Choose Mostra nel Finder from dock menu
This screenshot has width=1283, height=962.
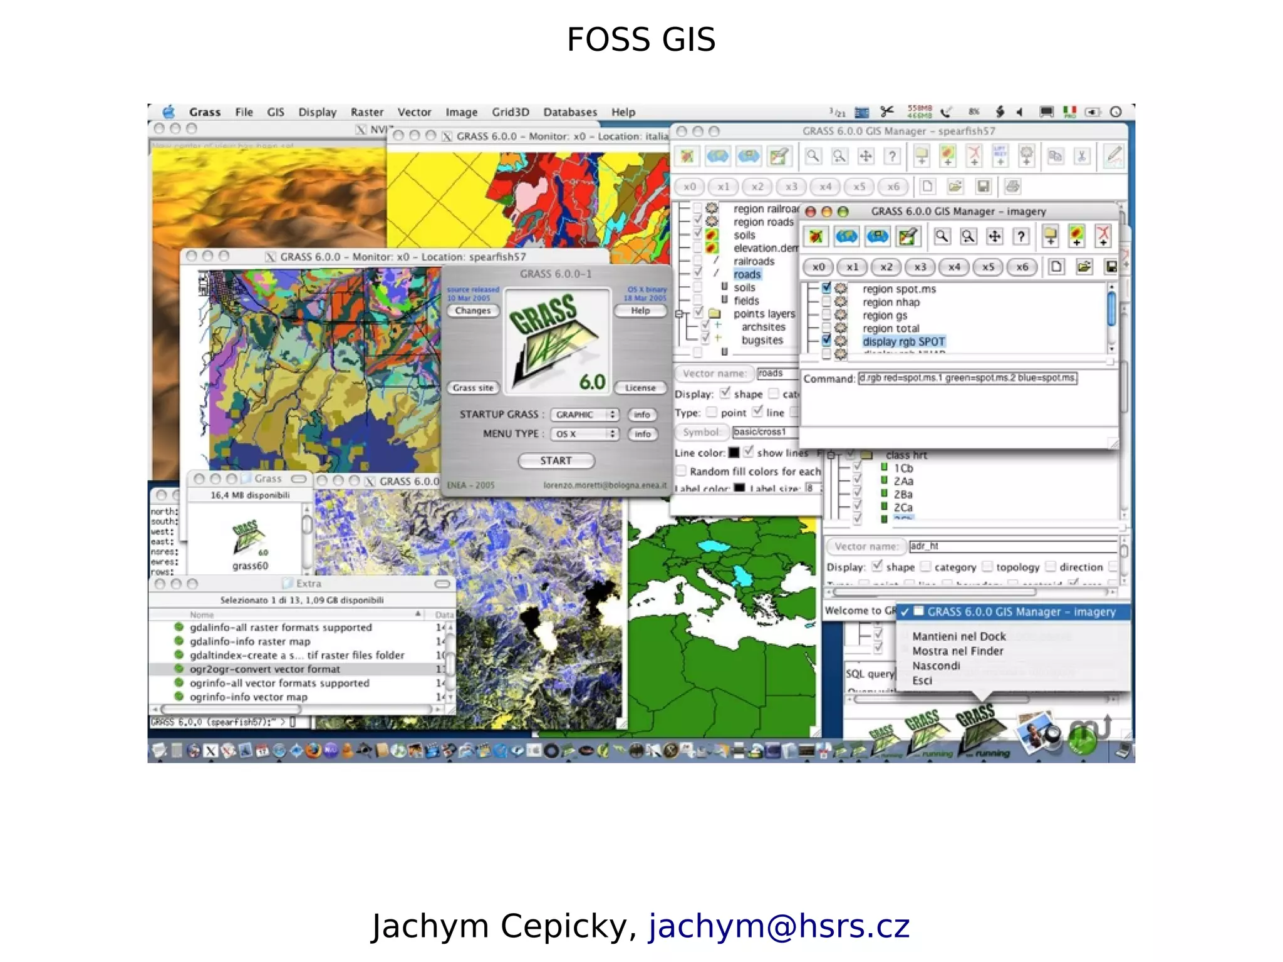[957, 651]
